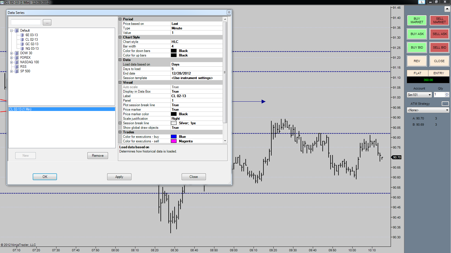Image resolution: width=451 pixels, height=253 pixels.
Task: Place a BUY ASK order
Action: (x=417, y=34)
